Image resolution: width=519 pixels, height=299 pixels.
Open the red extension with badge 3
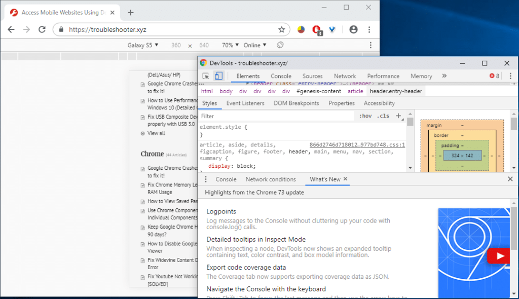click(317, 30)
